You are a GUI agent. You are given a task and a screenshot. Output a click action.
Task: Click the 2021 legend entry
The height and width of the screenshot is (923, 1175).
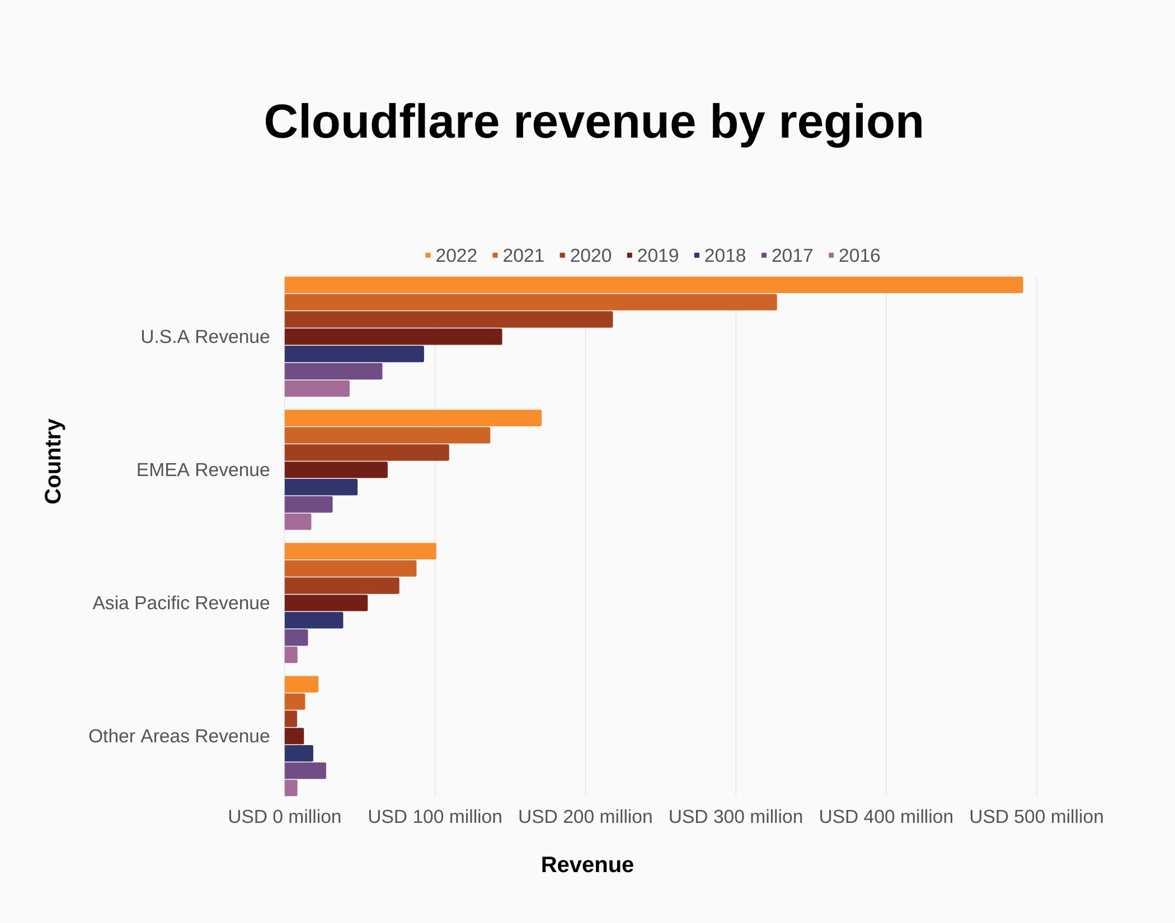[523, 256]
